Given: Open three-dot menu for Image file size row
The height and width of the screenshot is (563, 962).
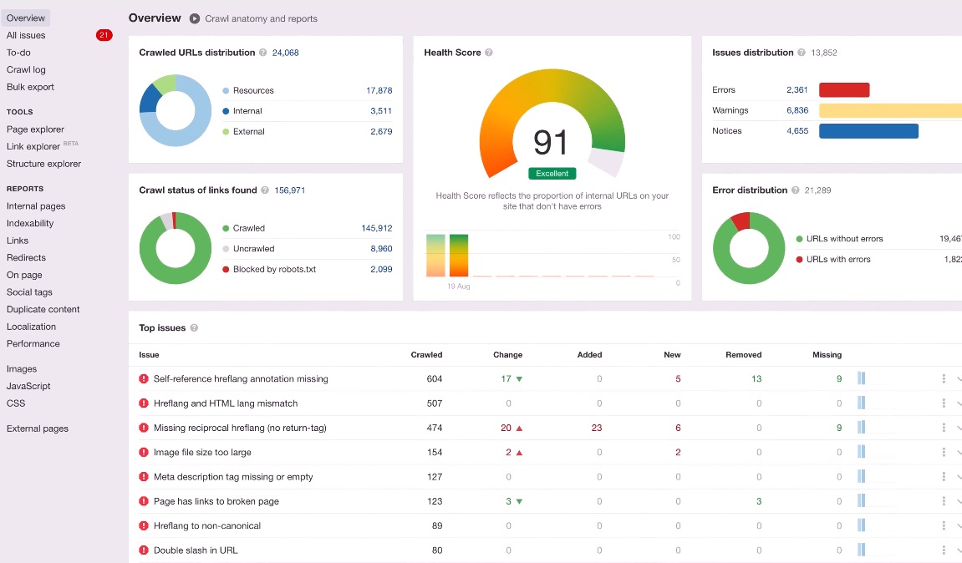Looking at the screenshot, I should [944, 453].
